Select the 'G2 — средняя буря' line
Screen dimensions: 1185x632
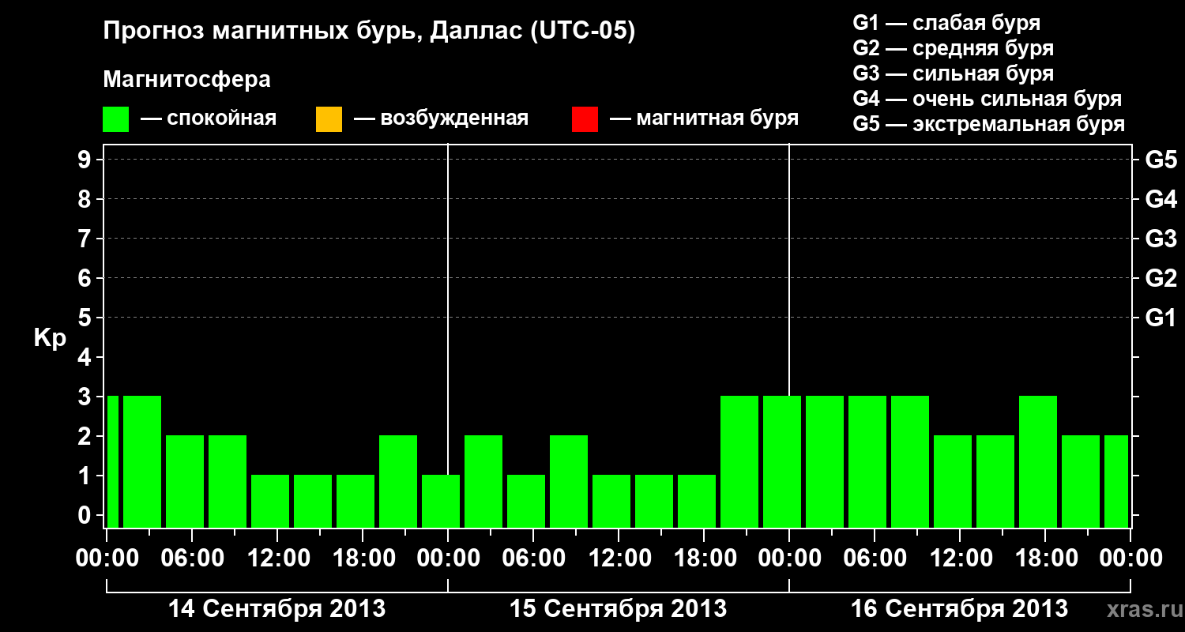(x=953, y=48)
